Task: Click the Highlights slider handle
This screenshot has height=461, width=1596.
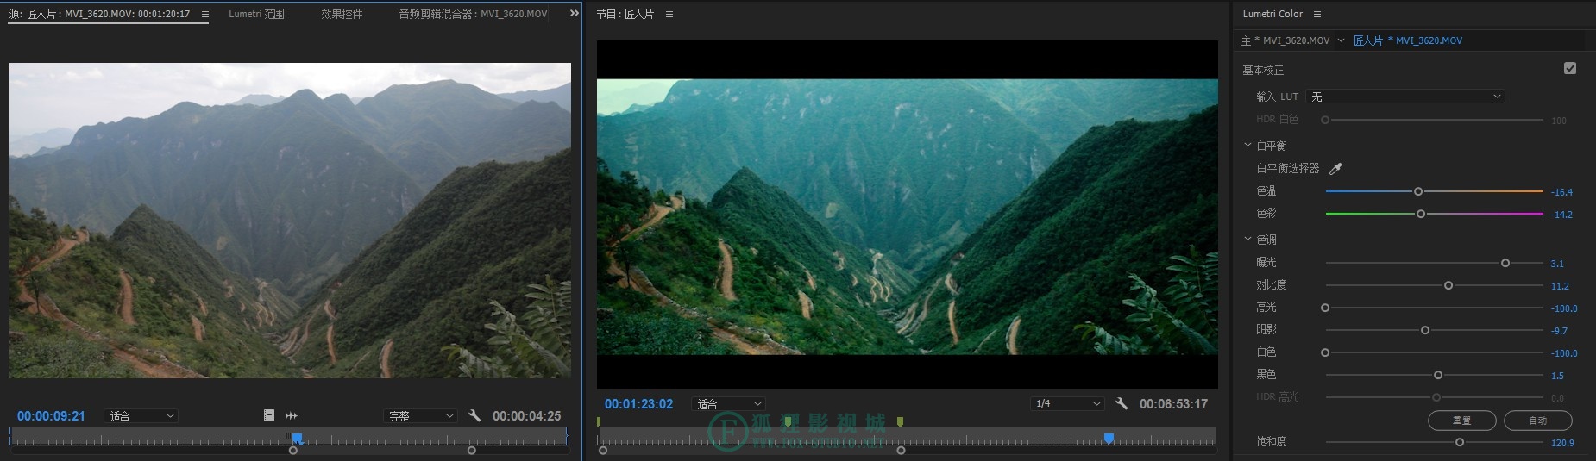Action: (1325, 308)
